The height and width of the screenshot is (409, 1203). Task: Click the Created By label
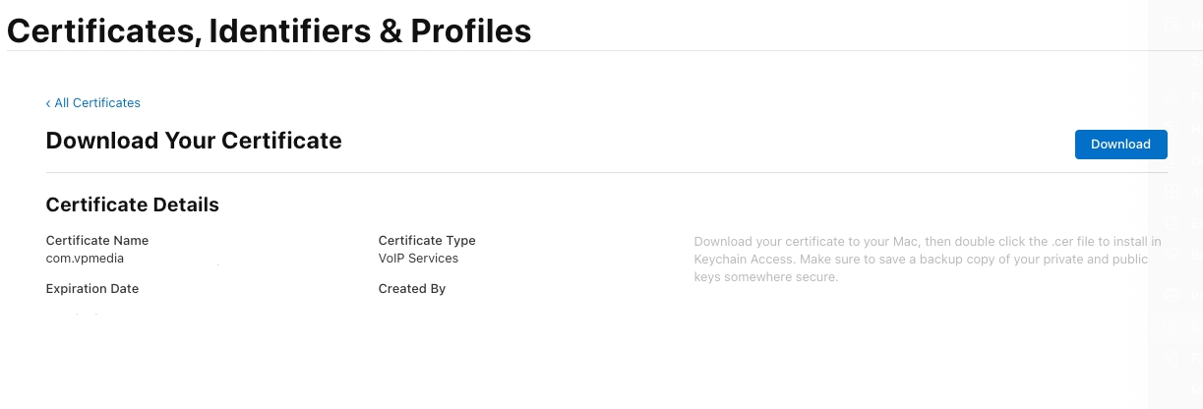[x=411, y=289]
